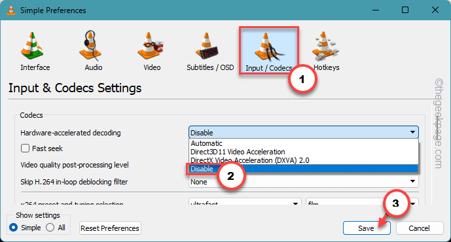Screen dimensions: 451x242
Task: Click the Save button
Action: click(367, 228)
